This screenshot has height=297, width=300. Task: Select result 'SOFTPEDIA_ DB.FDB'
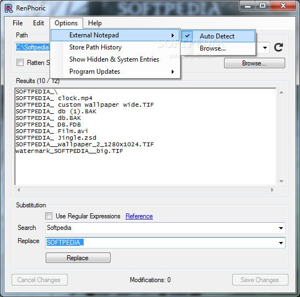pyautogui.click(x=48, y=125)
